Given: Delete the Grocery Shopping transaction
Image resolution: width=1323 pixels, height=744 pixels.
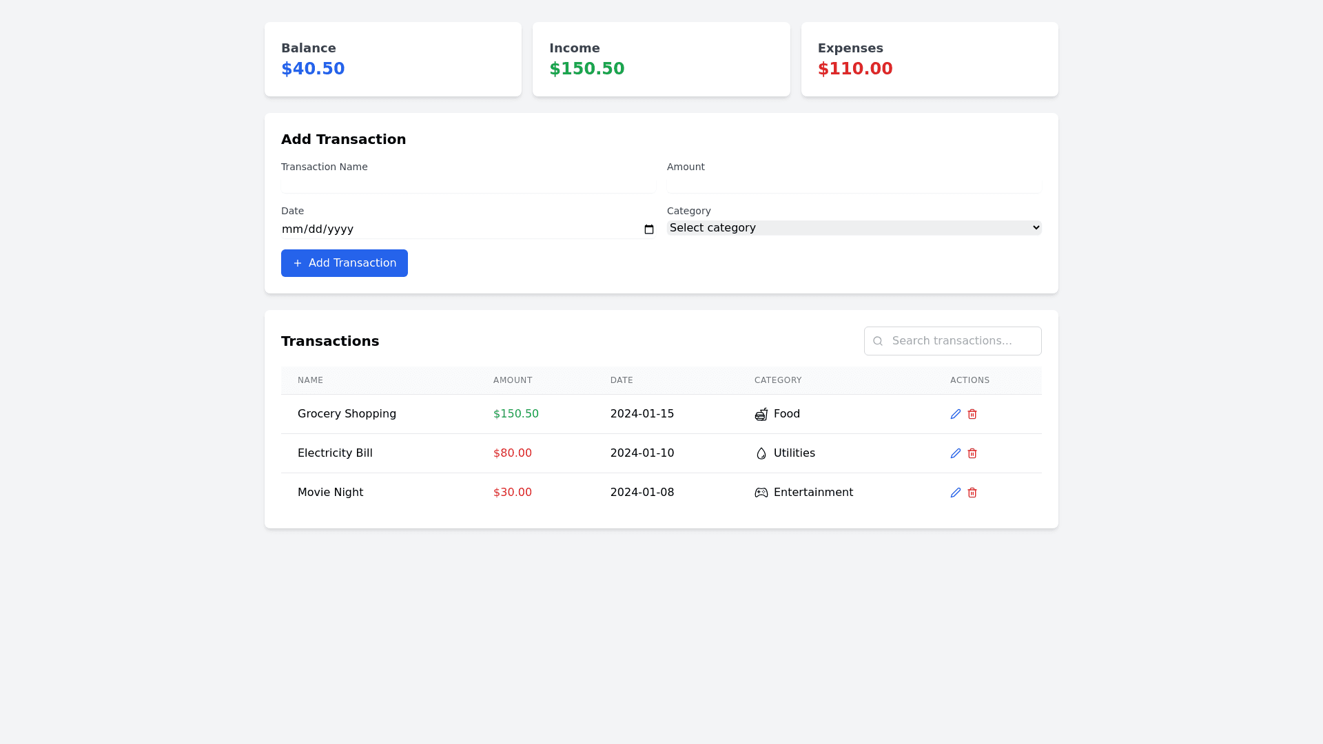Looking at the screenshot, I should [x=972, y=414].
